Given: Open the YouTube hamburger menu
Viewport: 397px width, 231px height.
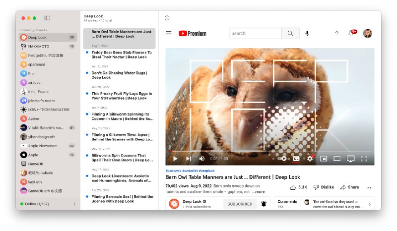Looking at the screenshot, I should [169, 33].
